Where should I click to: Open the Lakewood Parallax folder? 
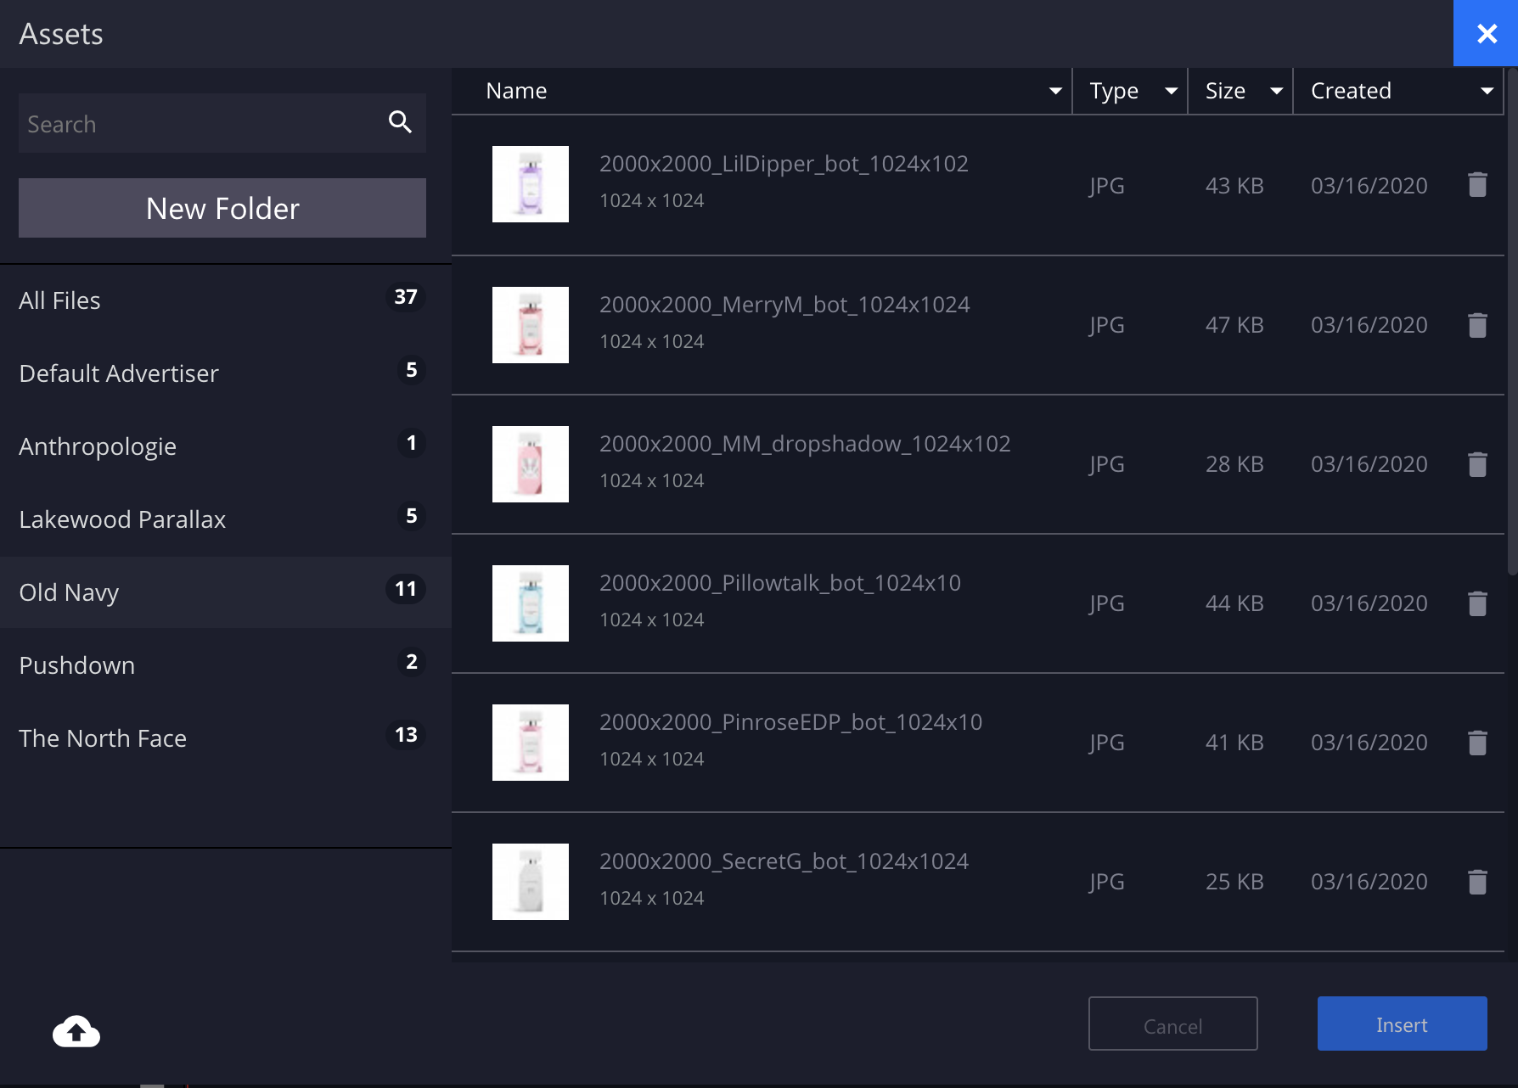226,519
